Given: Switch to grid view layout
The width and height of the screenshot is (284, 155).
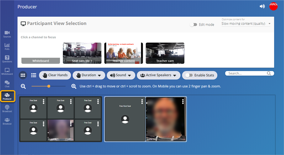Looking at the screenshot, I should [x=23, y=75].
